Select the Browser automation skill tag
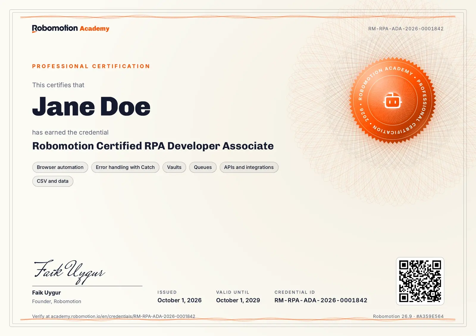Viewport: 476px width, 336px height. pos(60,167)
